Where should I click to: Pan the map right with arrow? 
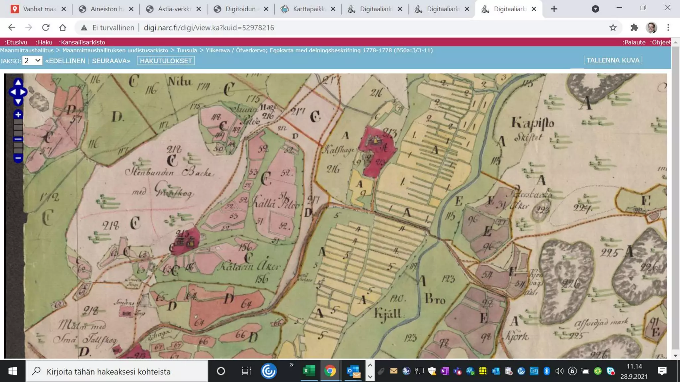click(23, 92)
